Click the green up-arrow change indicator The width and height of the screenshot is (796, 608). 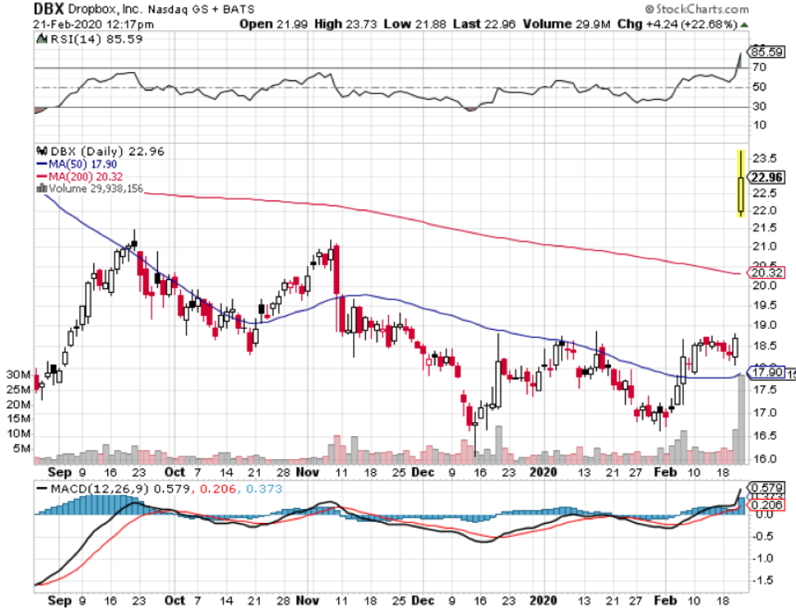click(744, 25)
